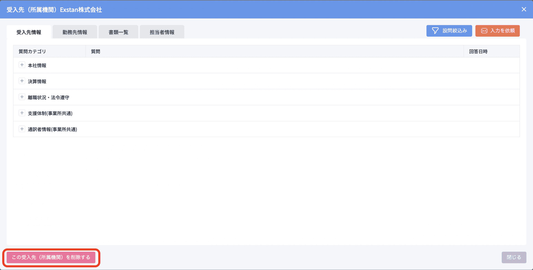Switch to the 受入先情報 tab
Image resolution: width=533 pixels, height=270 pixels.
click(29, 32)
